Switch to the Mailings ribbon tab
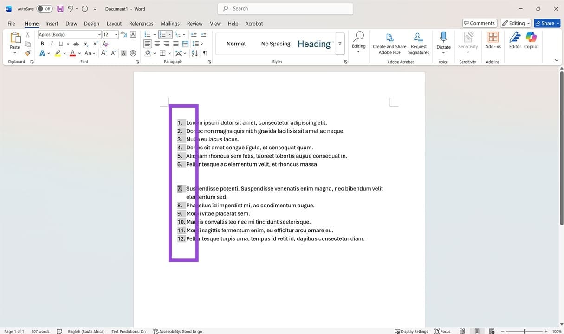This screenshot has height=334, width=564. pos(170,23)
